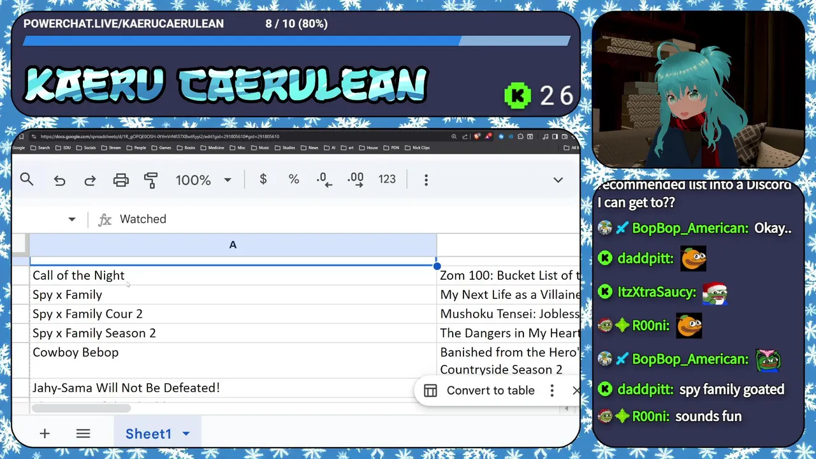Screen dimensions: 816x459
Task: Click BopBop_American's Okay.. chat message
Action: click(x=773, y=228)
